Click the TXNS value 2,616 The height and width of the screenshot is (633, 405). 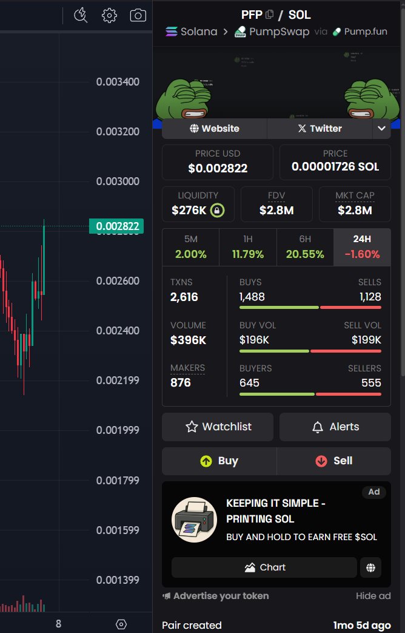coord(184,297)
